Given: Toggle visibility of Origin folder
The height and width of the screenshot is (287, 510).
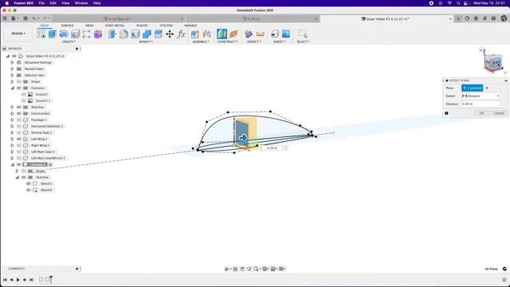Looking at the screenshot, I should tap(19, 81).
